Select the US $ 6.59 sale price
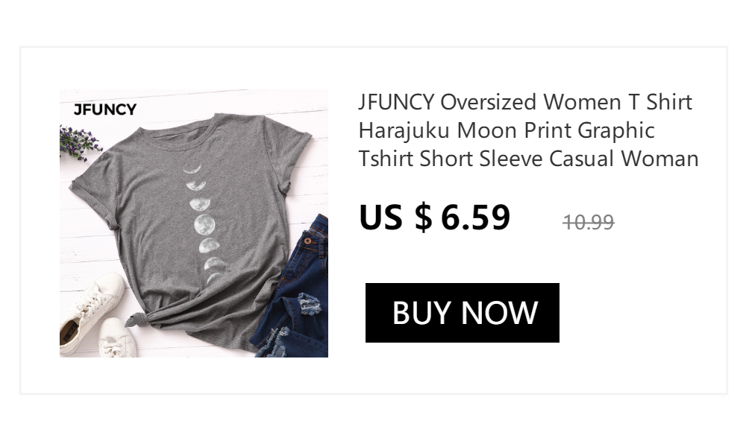Viewport: 746px width, 432px height. point(434,217)
